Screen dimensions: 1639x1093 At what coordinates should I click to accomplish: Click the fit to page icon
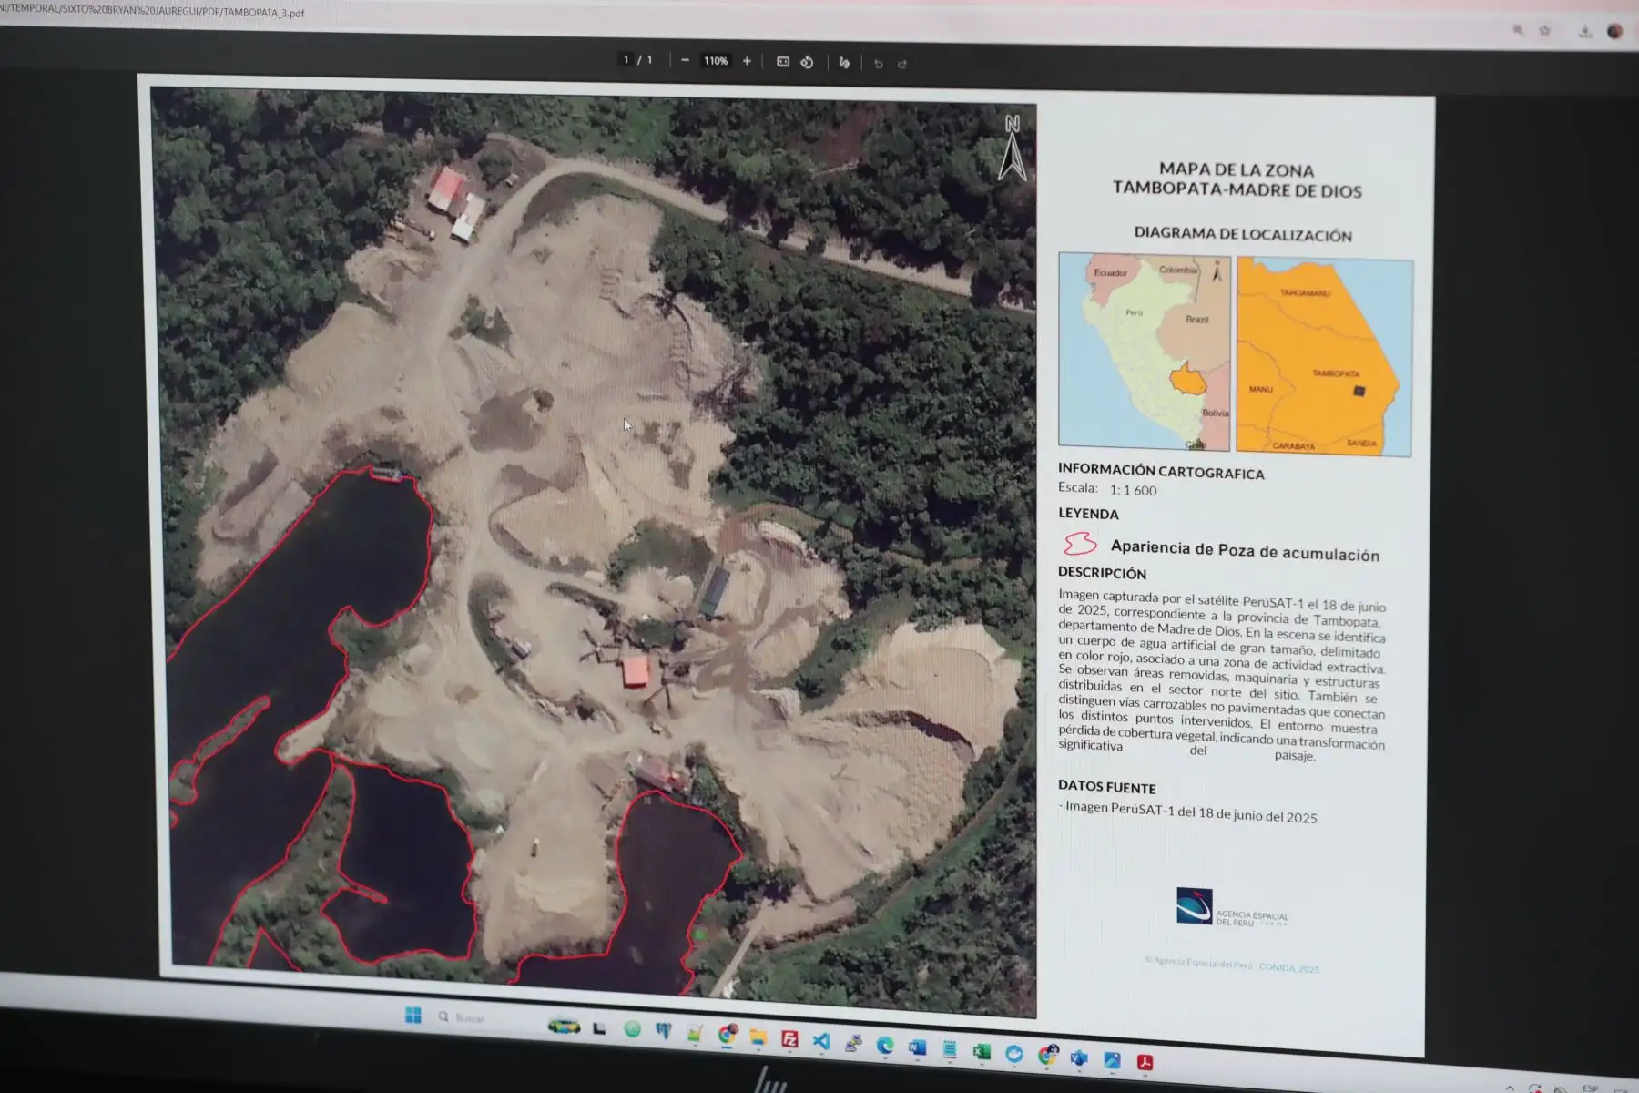[x=782, y=62]
